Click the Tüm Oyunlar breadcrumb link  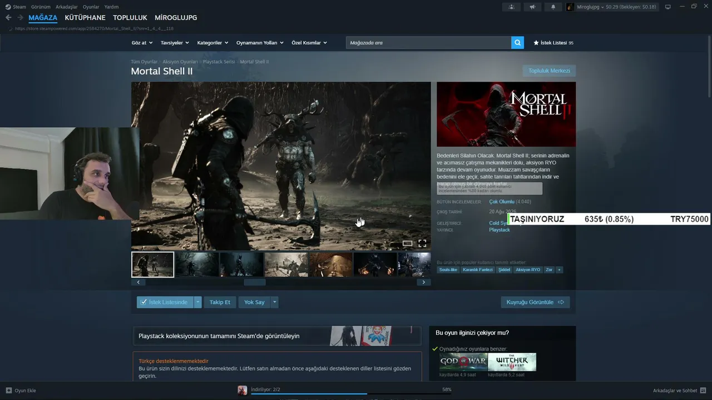click(144, 62)
